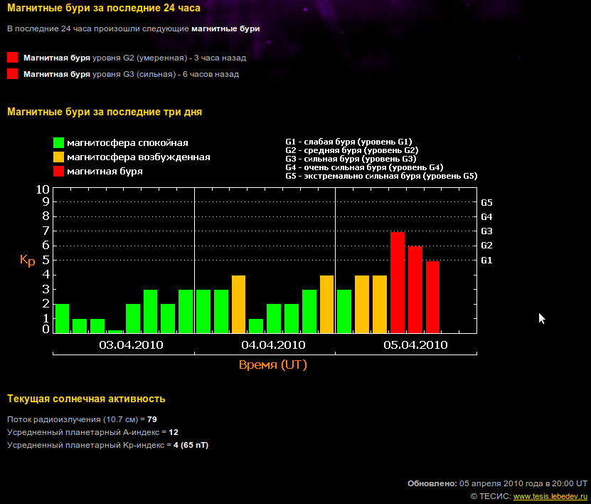This screenshot has width=591, height=504.
Task: Click the red legend swatch for магнитная буря
Action: click(x=59, y=172)
